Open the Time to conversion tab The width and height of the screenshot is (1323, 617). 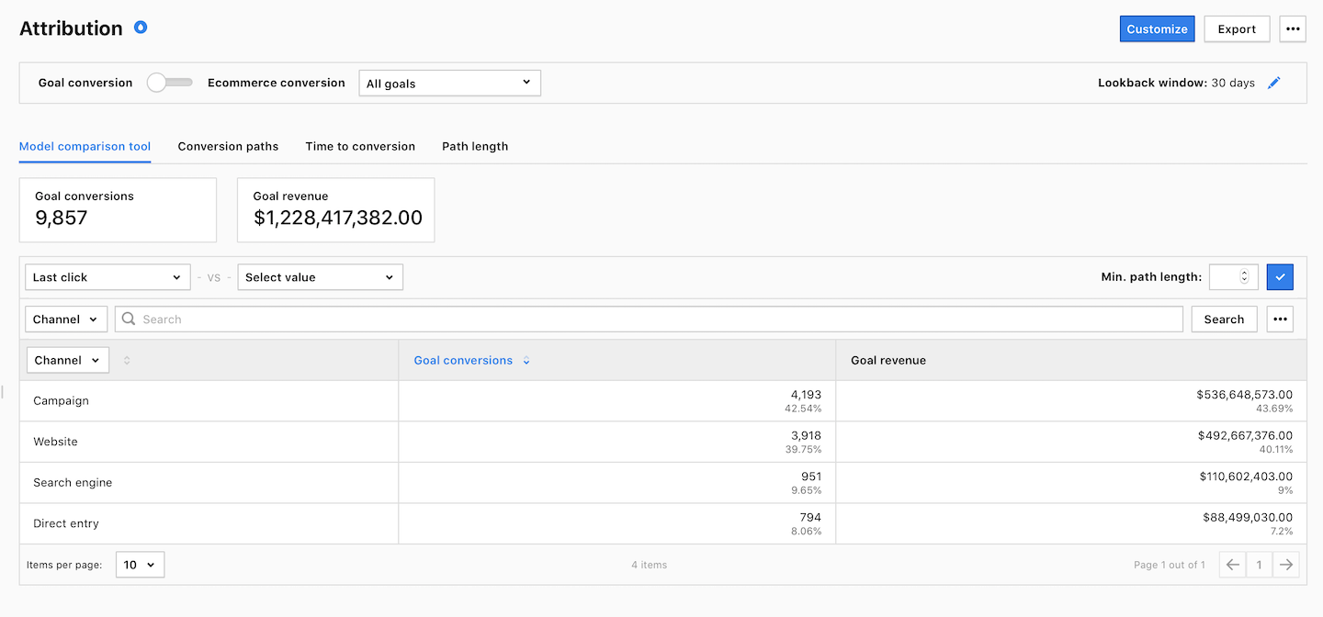pyautogui.click(x=360, y=146)
